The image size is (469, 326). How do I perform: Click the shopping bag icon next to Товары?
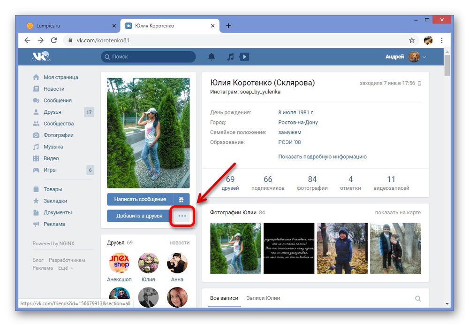click(36, 189)
